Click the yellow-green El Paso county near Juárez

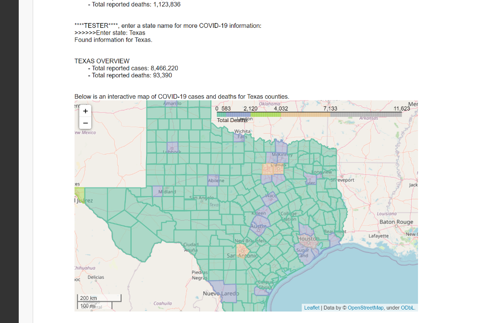(80, 195)
